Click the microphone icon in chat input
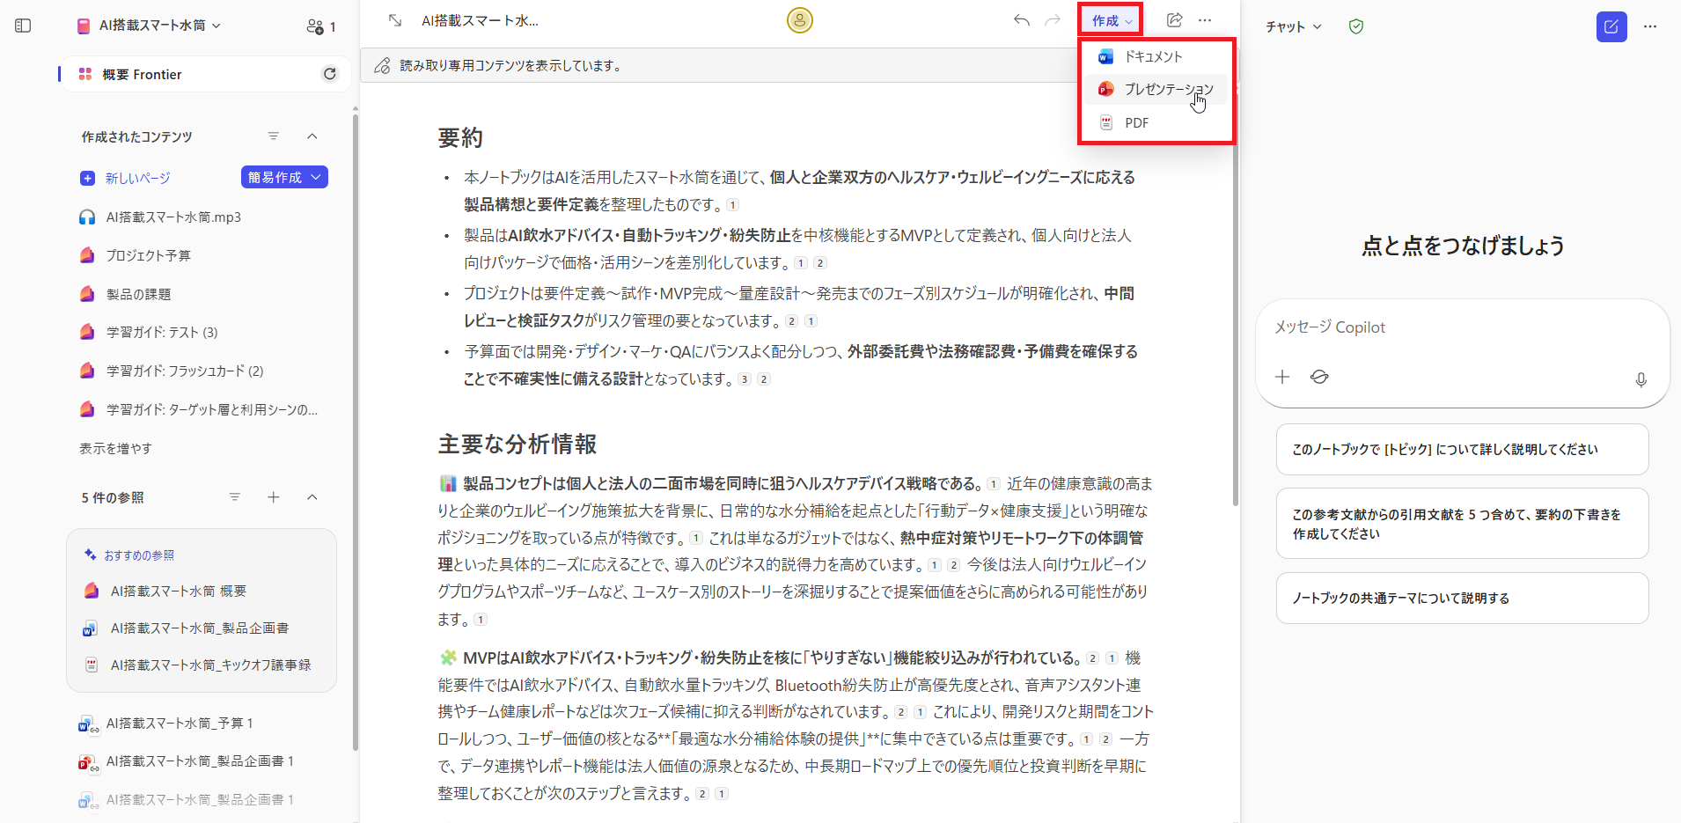This screenshot has height=823, width=1681. [1641, 379]
